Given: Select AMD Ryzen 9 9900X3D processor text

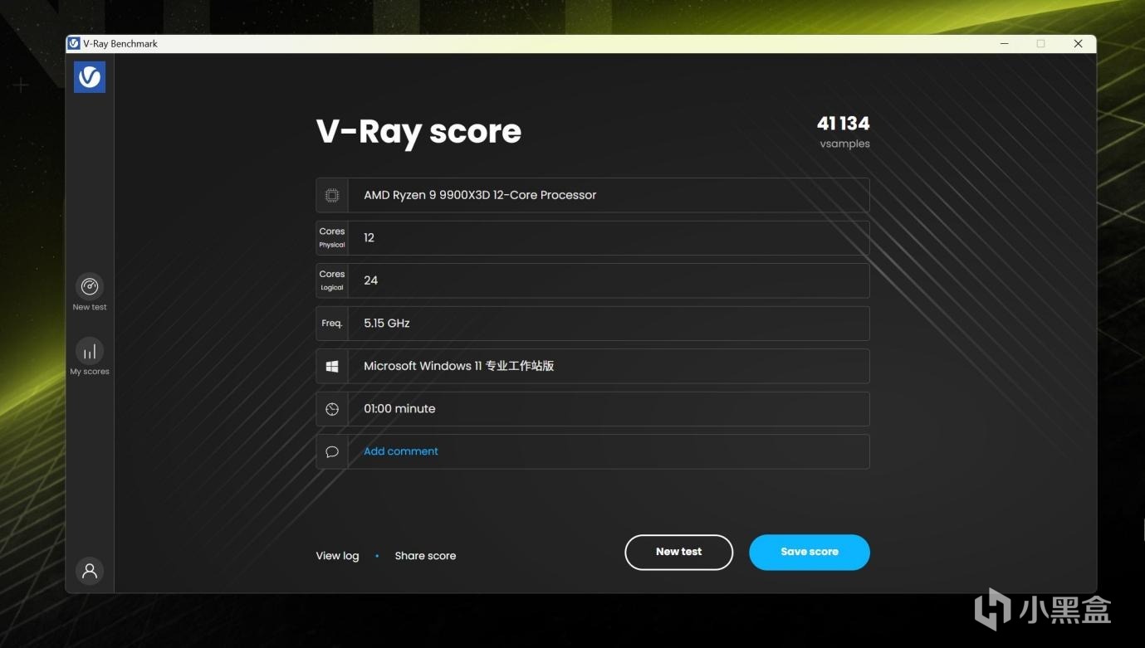Looking at the screenshot, I should (x=480, y=195).
